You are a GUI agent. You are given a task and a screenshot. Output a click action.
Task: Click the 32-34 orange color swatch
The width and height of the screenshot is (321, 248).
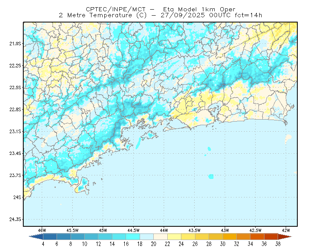tap(243, 236)
